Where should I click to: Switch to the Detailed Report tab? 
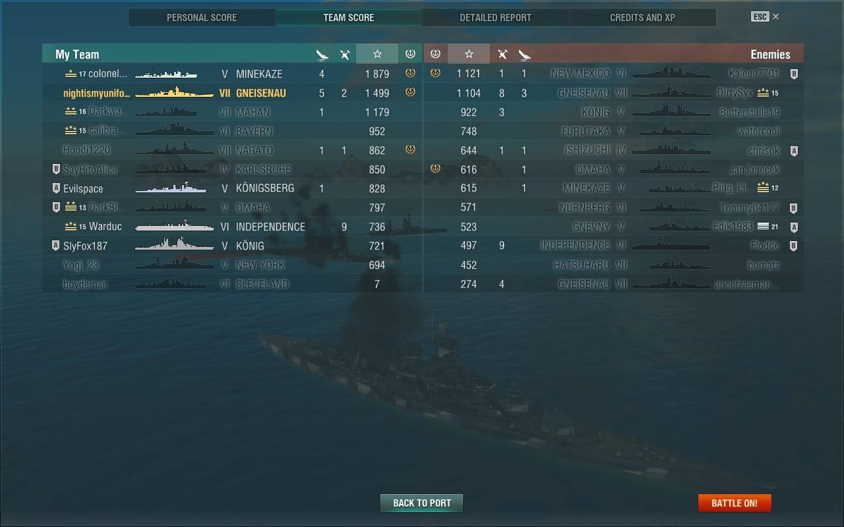(x=495, y=18)
